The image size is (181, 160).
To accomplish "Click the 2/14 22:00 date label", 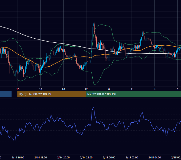I will 86,158.
